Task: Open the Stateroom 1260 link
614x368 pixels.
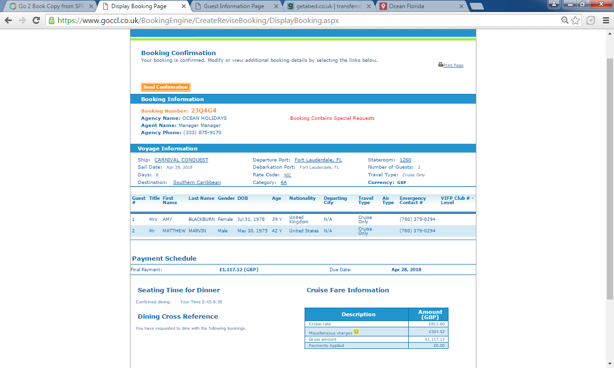Action: point(405,160)
